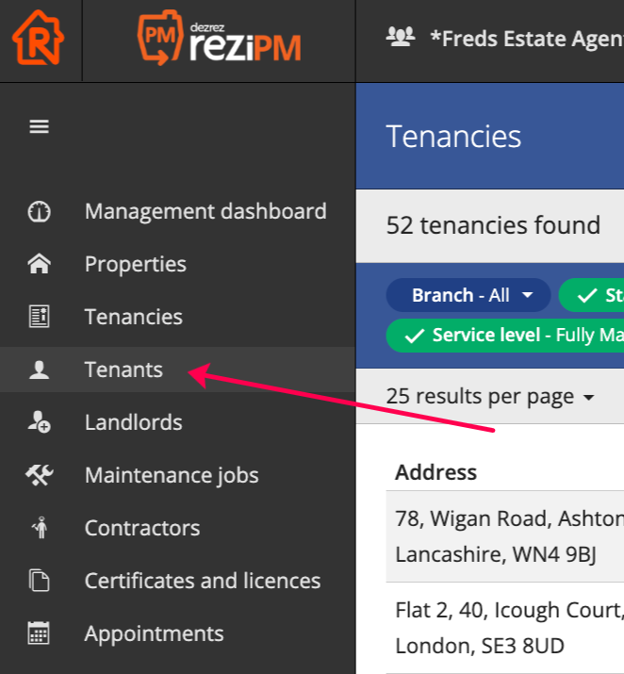
Task: Click the Maintenance jobs tools icon
Action: click(x=39, y=475)
